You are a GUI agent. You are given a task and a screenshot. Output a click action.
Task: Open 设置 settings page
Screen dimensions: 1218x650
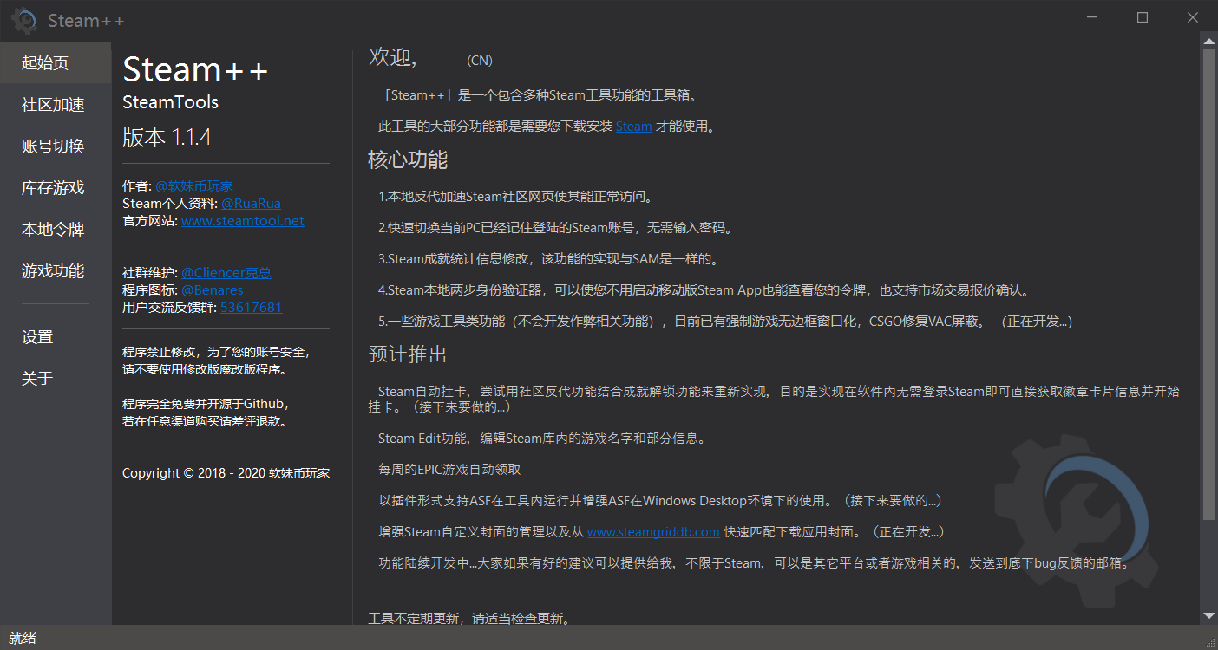pyautogui.click(x=56, y=337)
